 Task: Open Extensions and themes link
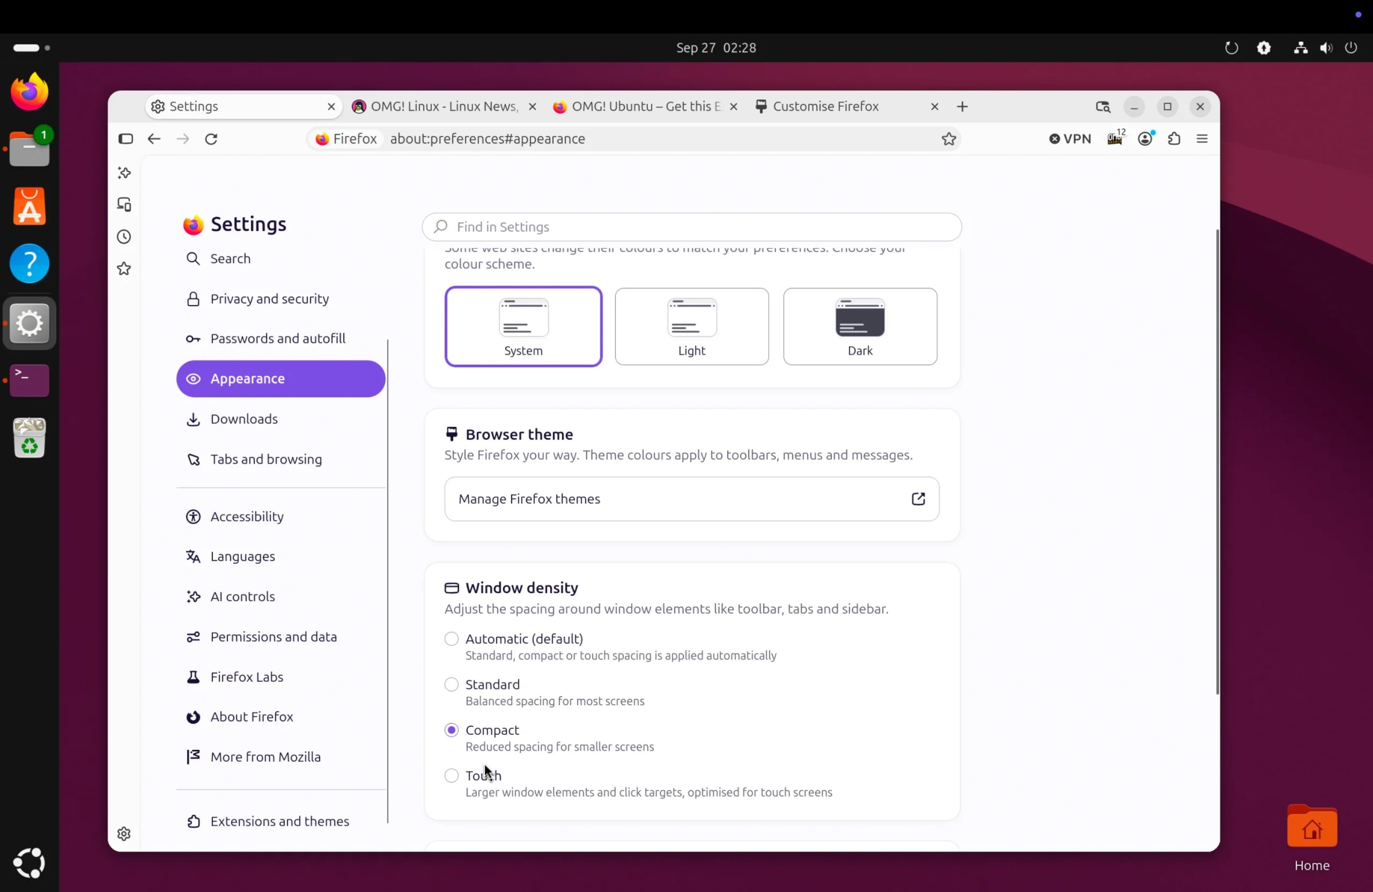pyautogui.click(x=281, y=821)
